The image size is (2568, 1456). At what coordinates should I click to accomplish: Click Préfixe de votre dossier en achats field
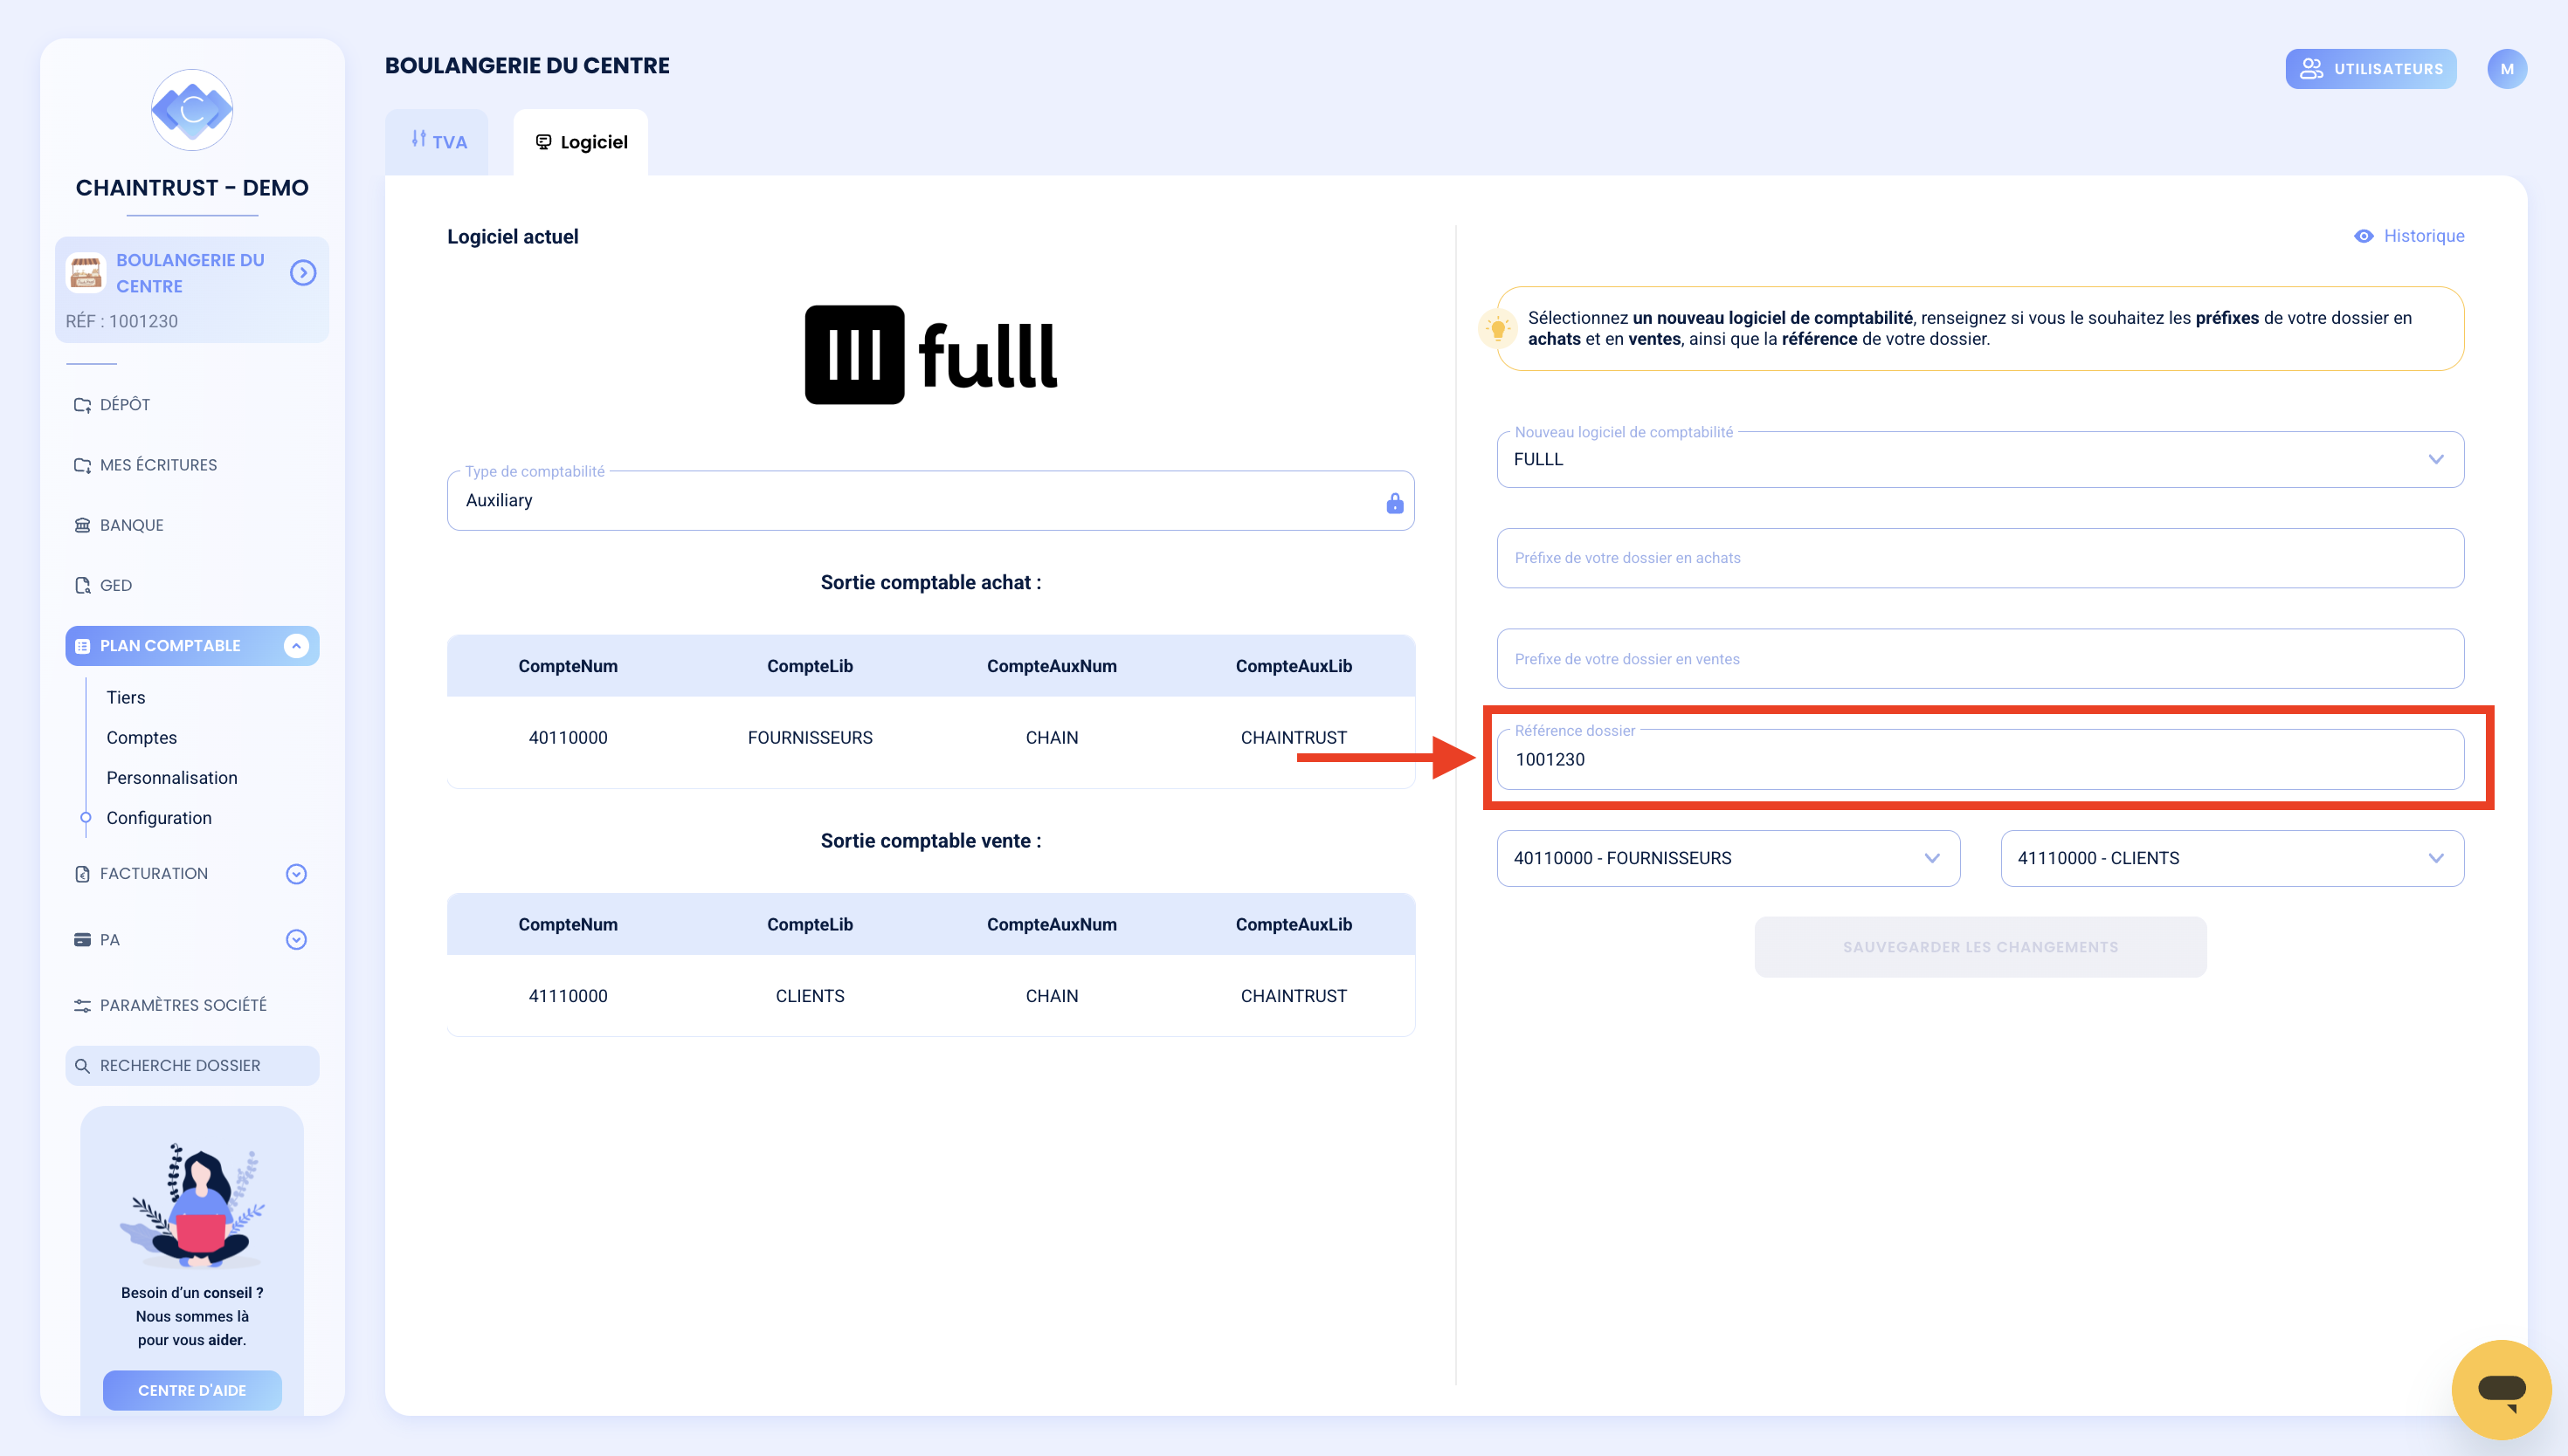click(1980, 558)
